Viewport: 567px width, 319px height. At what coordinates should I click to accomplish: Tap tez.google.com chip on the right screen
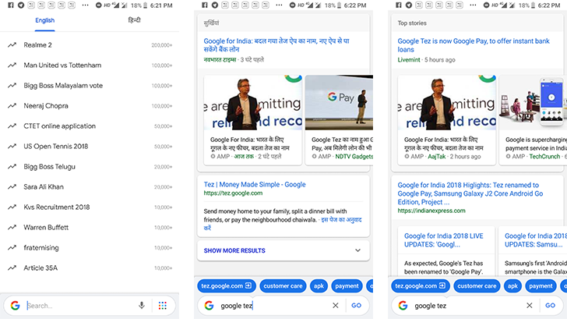click(x=421, y=285)
